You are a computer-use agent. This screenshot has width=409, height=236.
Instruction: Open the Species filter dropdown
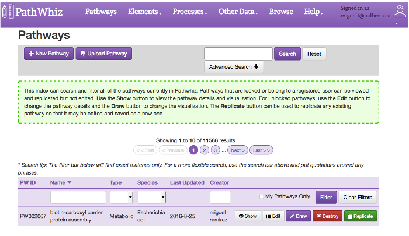point(151,197)
